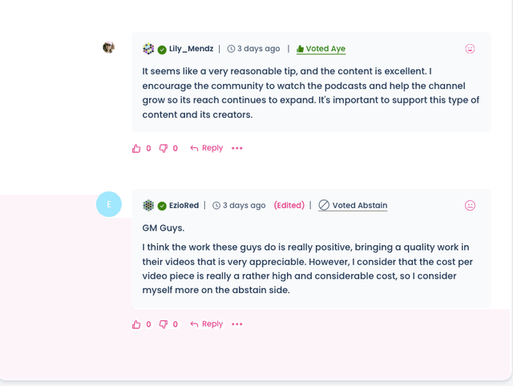Viewport: 513px width, 386px height.
Task: Reply to Lily_Mendz's comment
Action: (207, 148)
